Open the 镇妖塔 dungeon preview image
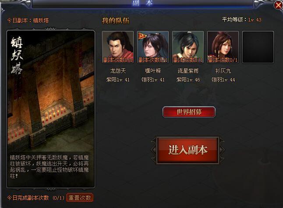 (x=51, y=91)
